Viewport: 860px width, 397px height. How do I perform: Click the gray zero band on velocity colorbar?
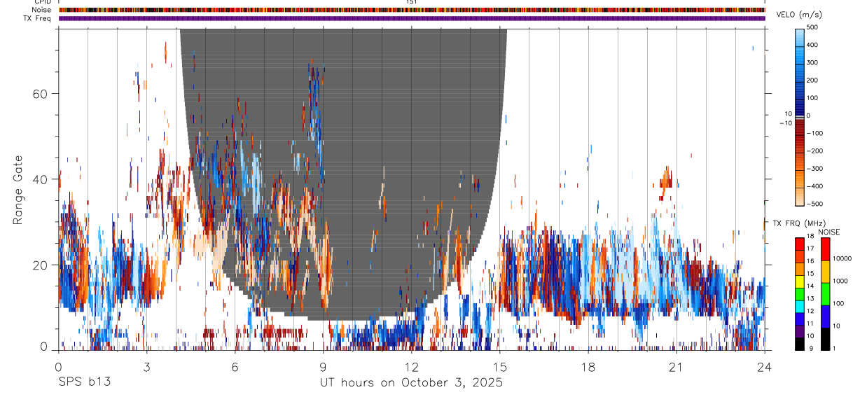point(800,117)
